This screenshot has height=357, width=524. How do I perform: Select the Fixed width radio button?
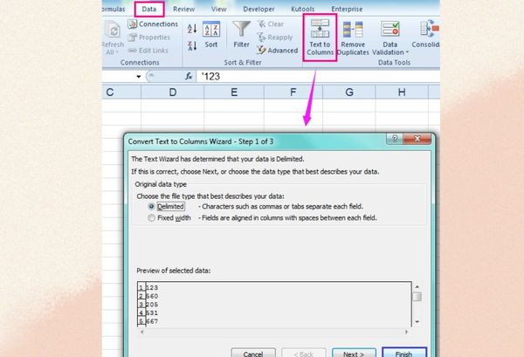[x=151, y=218]
